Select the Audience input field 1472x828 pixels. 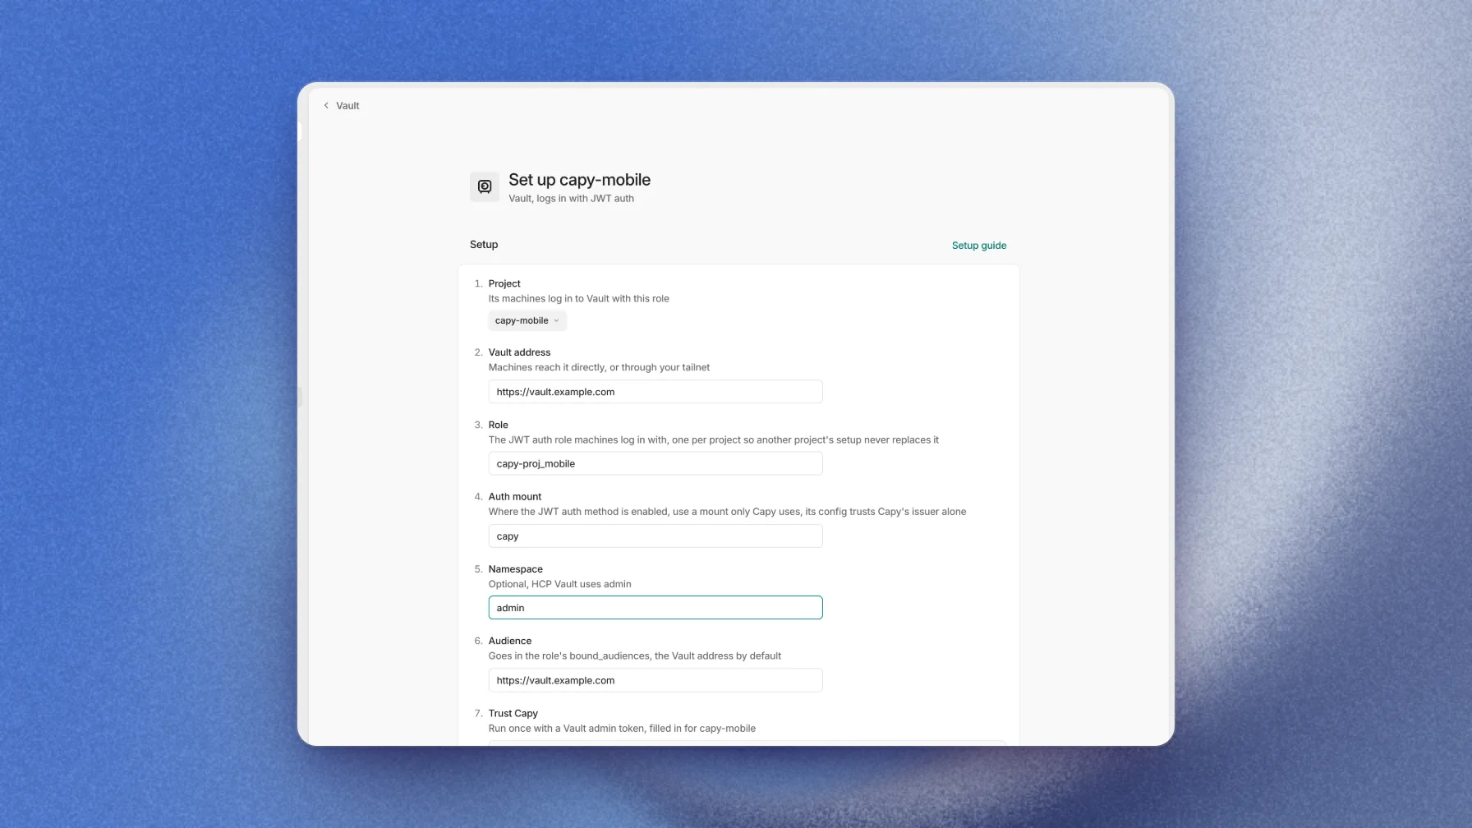tap(655, 680)
